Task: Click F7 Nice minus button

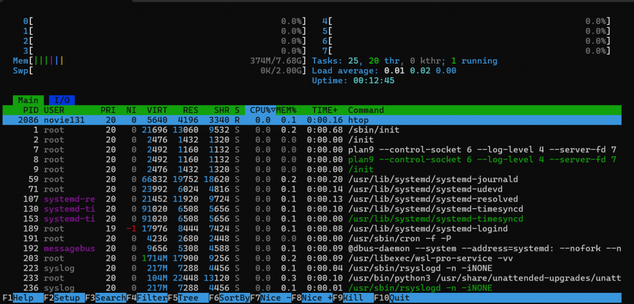Action: (x=271, y=298)
